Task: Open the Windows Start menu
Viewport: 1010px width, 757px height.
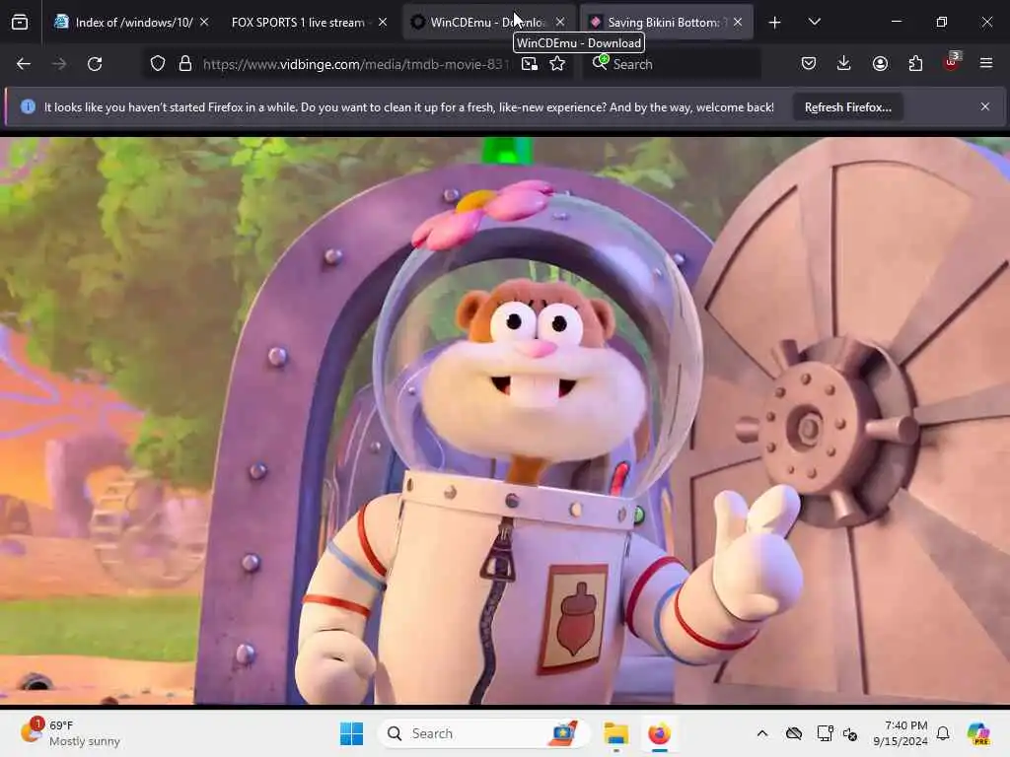Action: pos(352,733)
